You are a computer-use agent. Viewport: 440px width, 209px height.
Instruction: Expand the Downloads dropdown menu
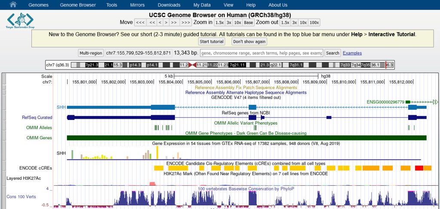(169, 5)
